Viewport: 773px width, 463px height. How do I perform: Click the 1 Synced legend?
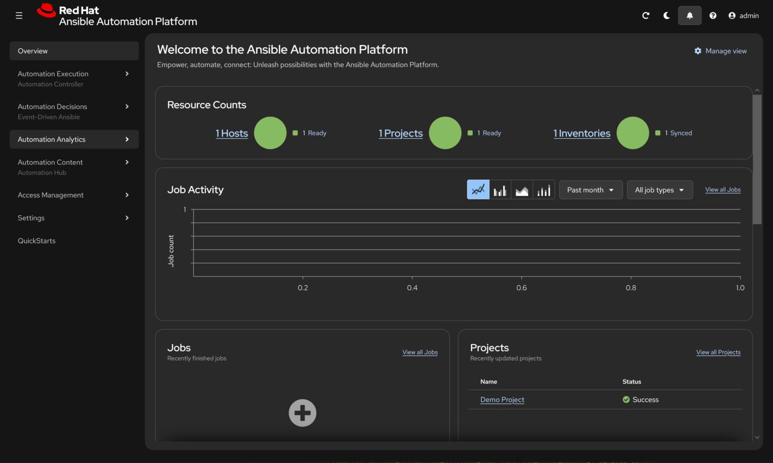(x=673, y=133)
